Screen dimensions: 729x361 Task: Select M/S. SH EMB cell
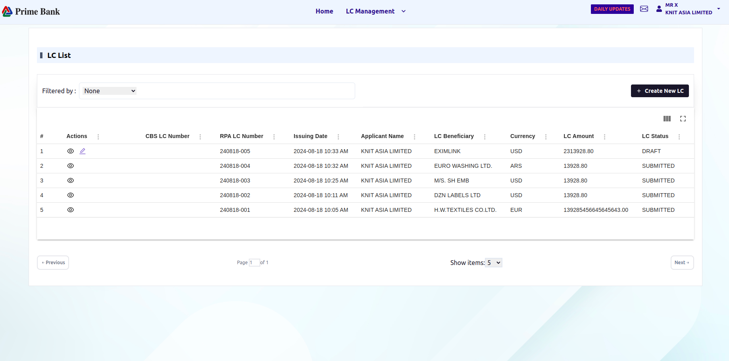(x=452, y=180)
